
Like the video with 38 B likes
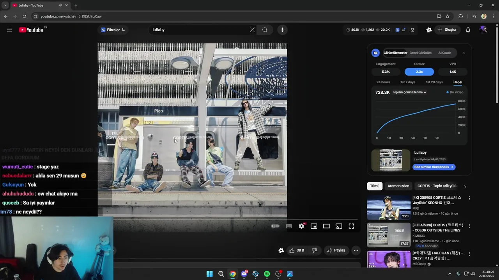coord(297,250)
